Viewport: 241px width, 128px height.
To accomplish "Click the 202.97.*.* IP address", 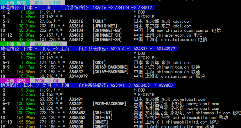I will [50, 31].
